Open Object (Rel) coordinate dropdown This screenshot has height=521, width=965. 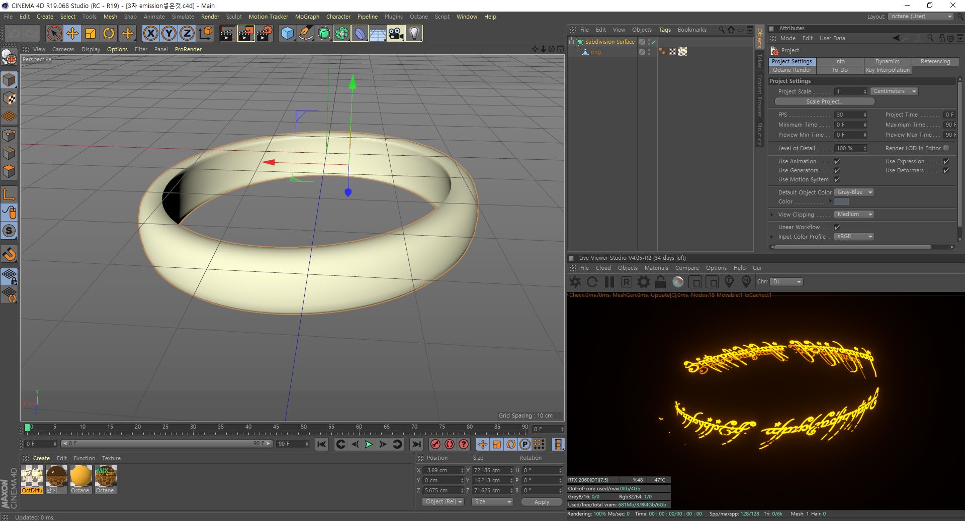(443, 502)
